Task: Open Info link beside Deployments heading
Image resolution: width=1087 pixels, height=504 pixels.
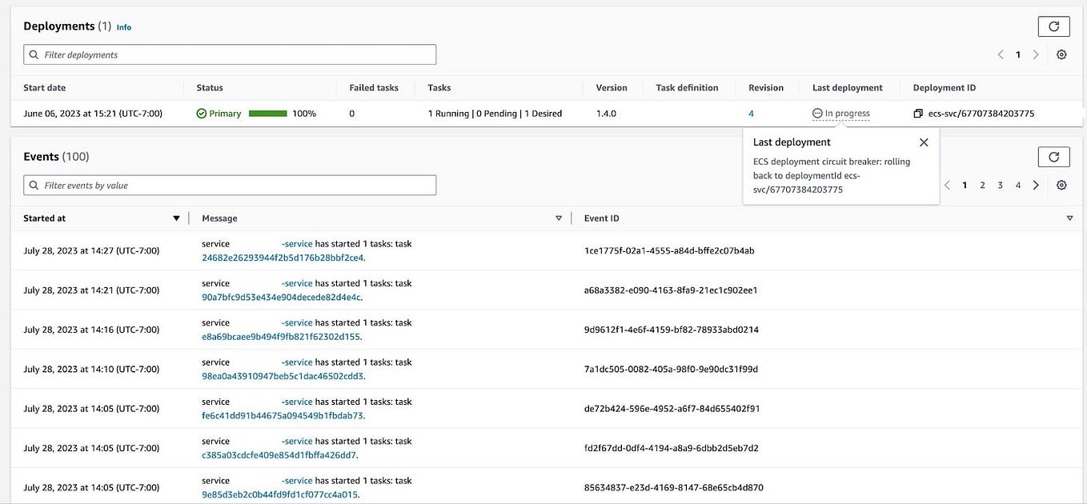Action: pos(123,26)
